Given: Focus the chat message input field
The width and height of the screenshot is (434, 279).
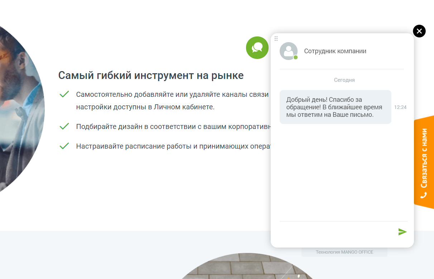Looking at the screenshot, I should coord(337,232).
